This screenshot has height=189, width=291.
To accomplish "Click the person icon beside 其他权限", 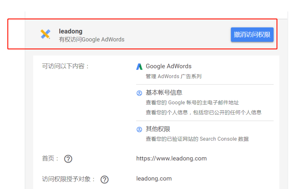I will tap(139, 129).
